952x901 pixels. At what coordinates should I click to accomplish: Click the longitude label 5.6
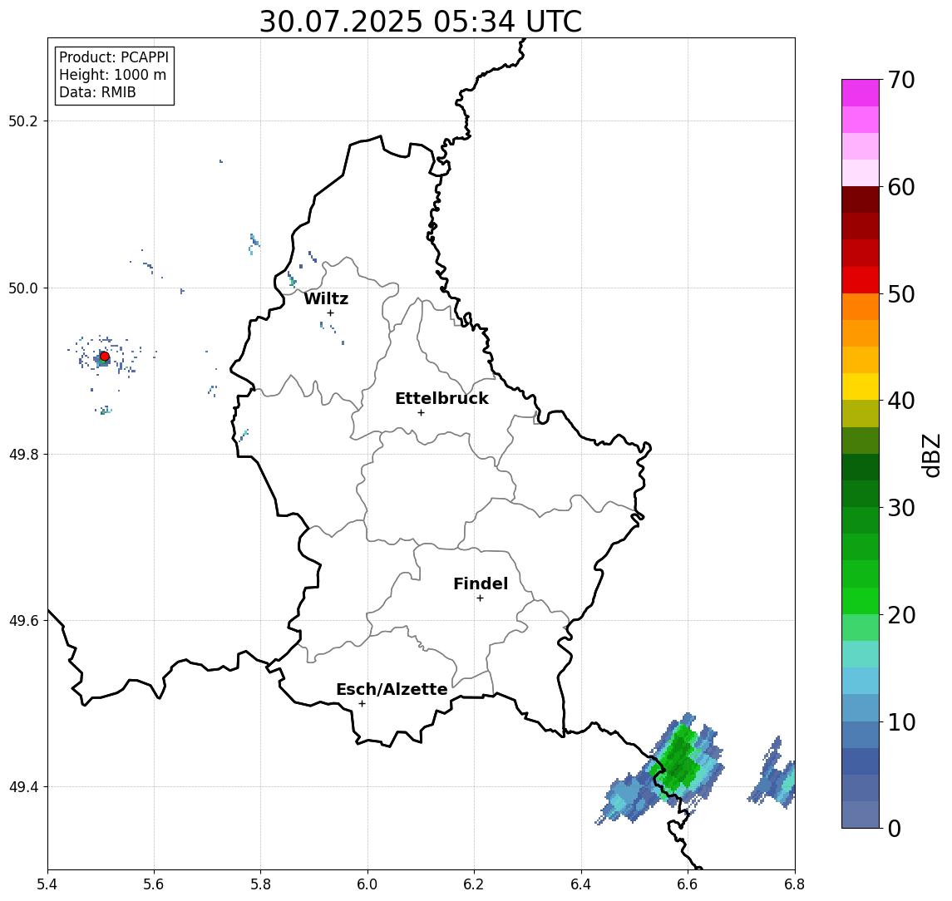[x=154, y=884]
